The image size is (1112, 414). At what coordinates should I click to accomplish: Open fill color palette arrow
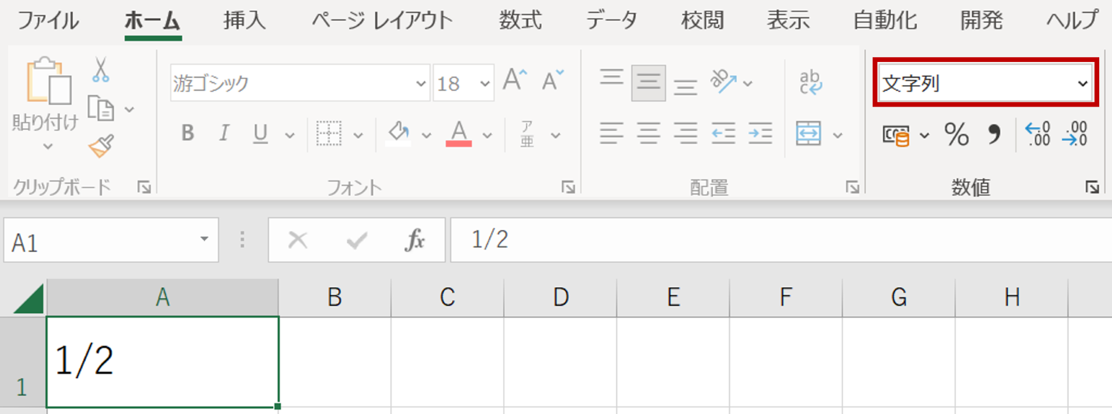click(x=426, y=136)
